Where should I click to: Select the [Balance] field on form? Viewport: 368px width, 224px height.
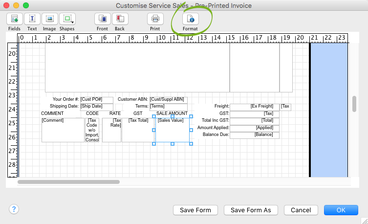point(254,135)
